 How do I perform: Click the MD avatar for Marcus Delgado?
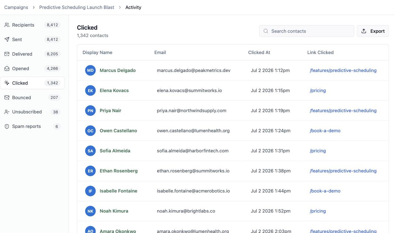click(90, 70)
